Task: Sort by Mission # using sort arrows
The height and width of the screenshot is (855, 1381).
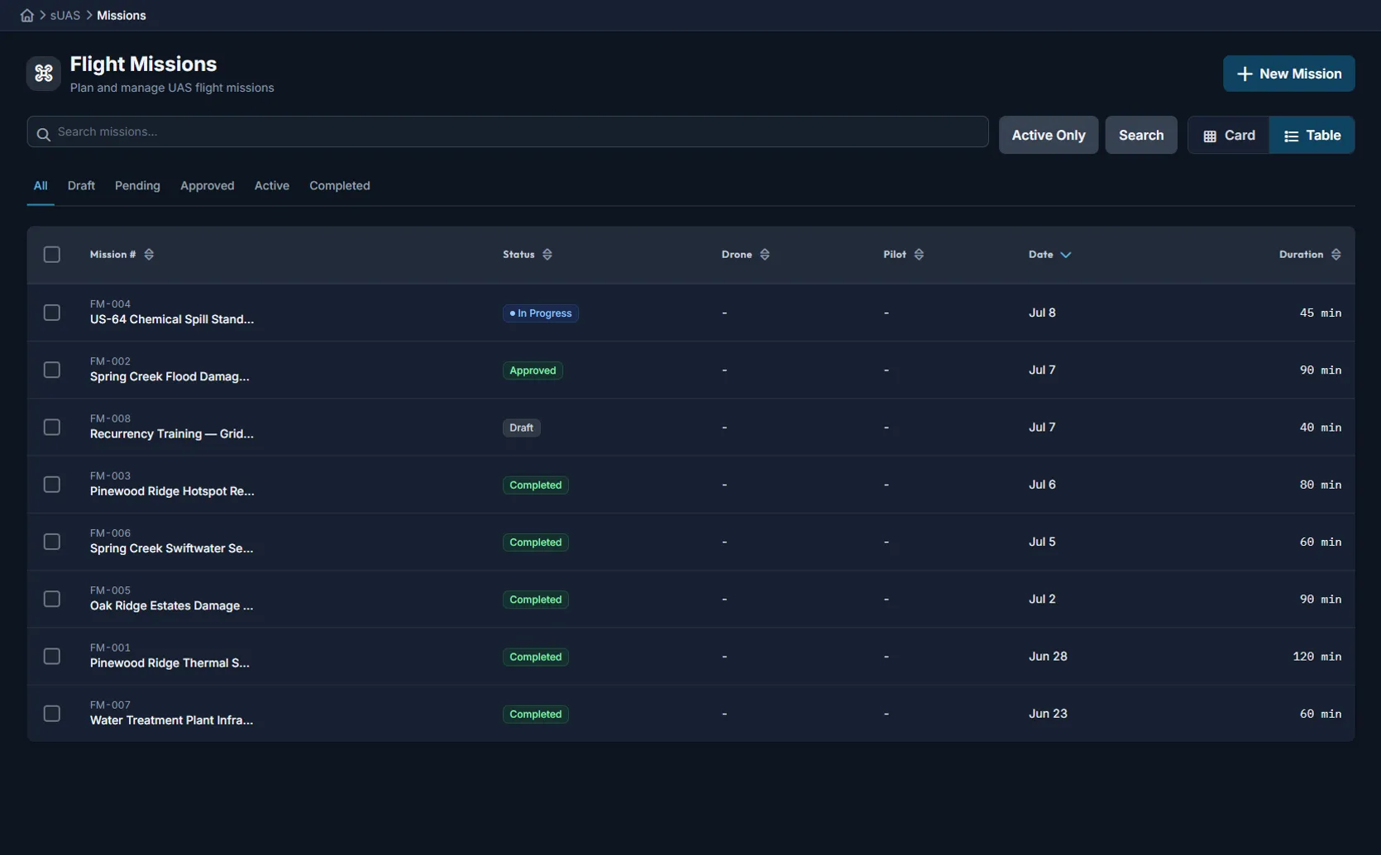Action: pos(149,255)
